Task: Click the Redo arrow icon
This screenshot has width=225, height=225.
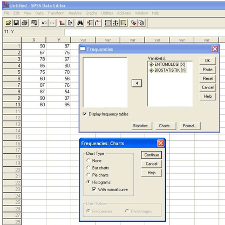Action: (x=52, y=23)
